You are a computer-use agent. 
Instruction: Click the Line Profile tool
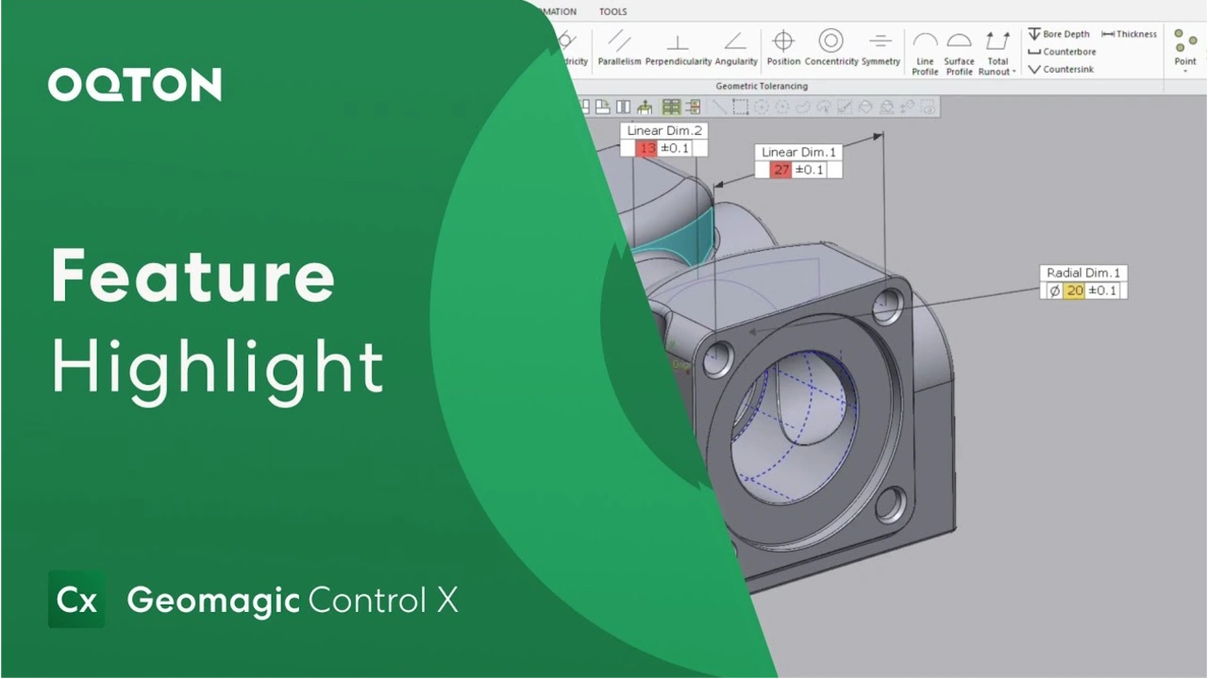pos(925,52)
